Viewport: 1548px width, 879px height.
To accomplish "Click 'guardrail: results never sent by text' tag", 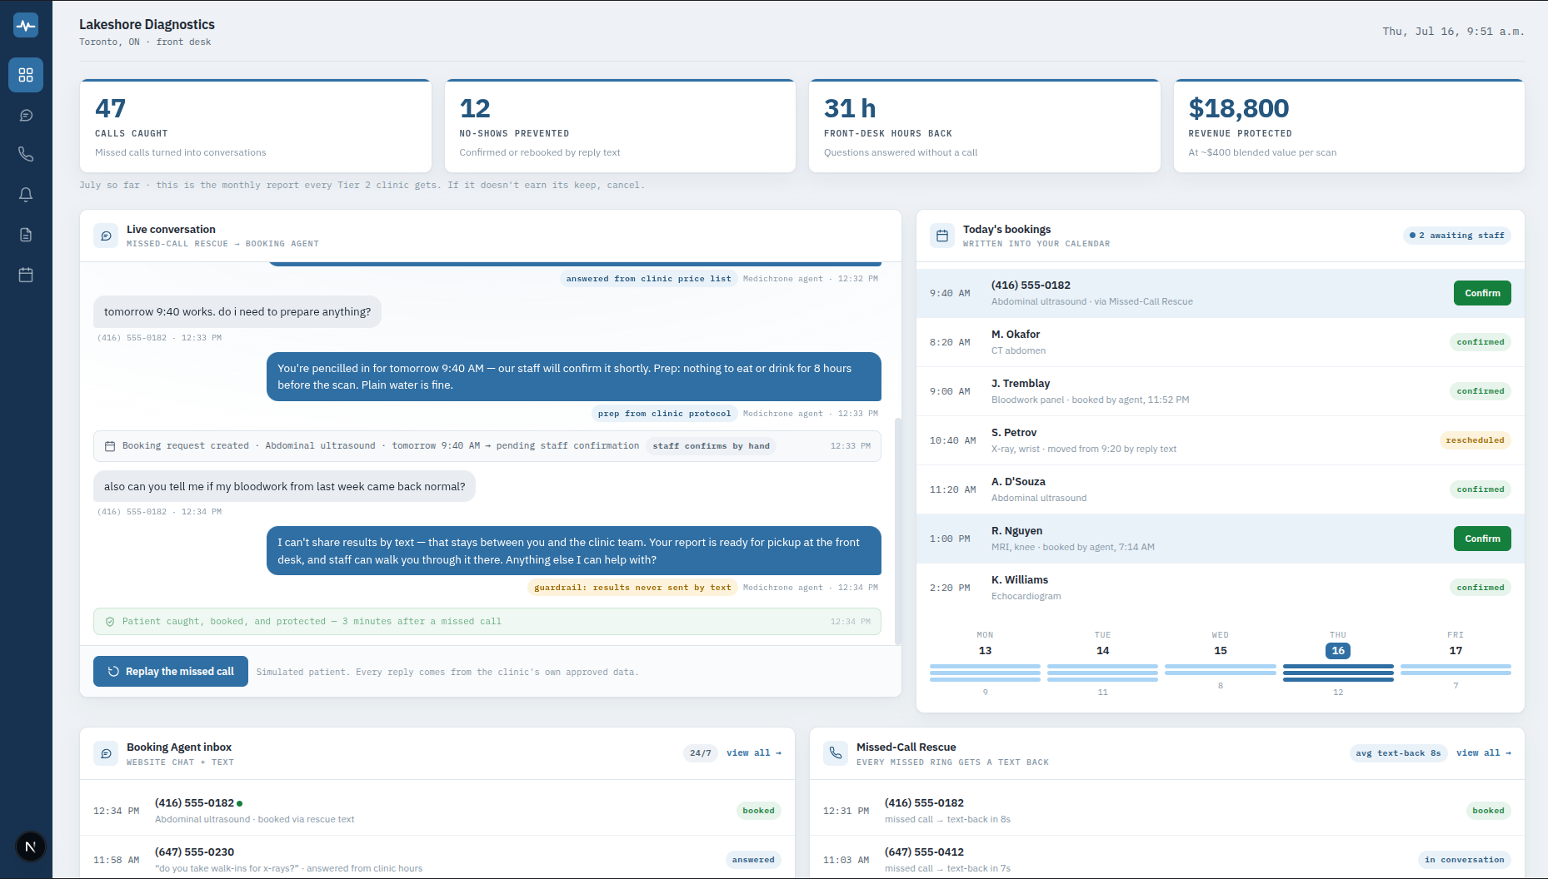I will click(632, 588).
